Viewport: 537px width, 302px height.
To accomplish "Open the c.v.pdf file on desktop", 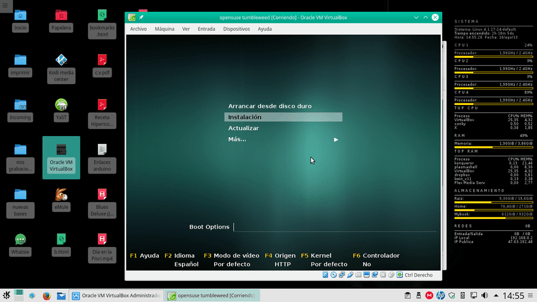I will tap(102, 65).
